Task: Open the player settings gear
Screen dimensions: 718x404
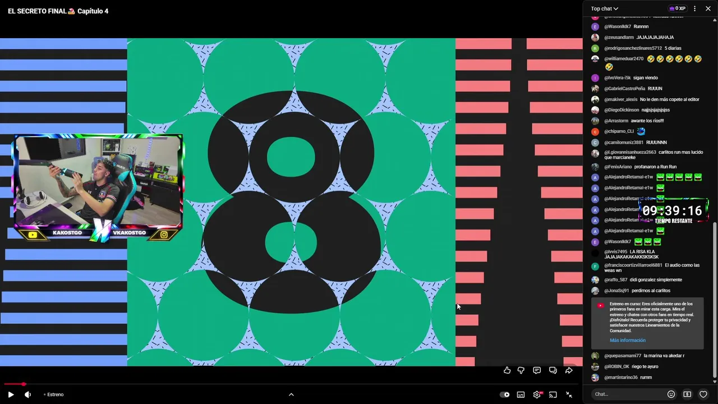Action: click(x=537, y=394)
